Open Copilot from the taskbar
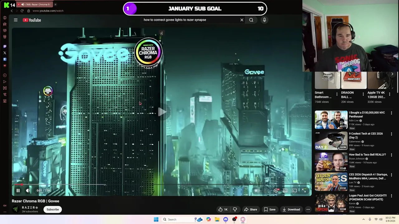The height and width of the screenshot is (224, 399). tap(208, 219)
